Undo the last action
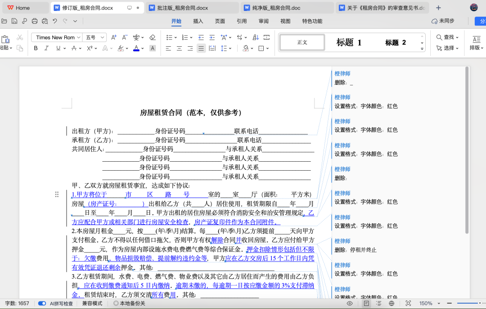486x309 pixels. pyautogui.click(x=55, y=21)
